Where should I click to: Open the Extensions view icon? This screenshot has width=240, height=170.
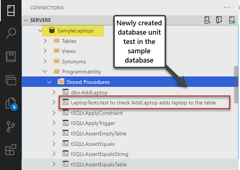coord(10,150)
